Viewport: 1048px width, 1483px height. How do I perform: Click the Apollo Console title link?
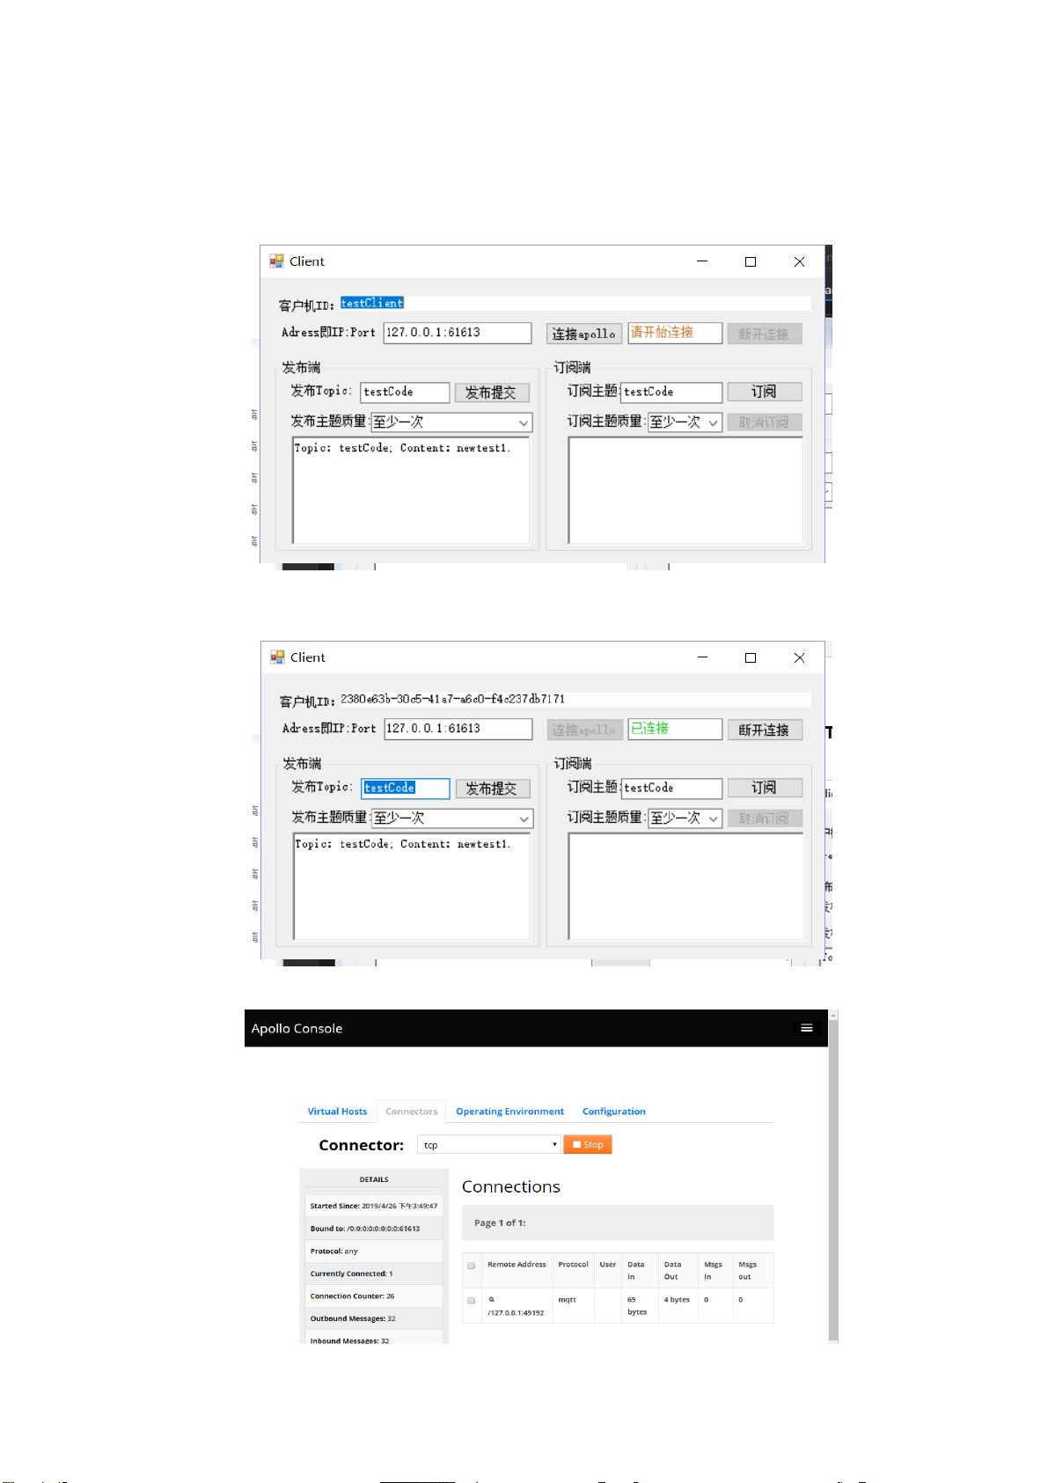297,1028
